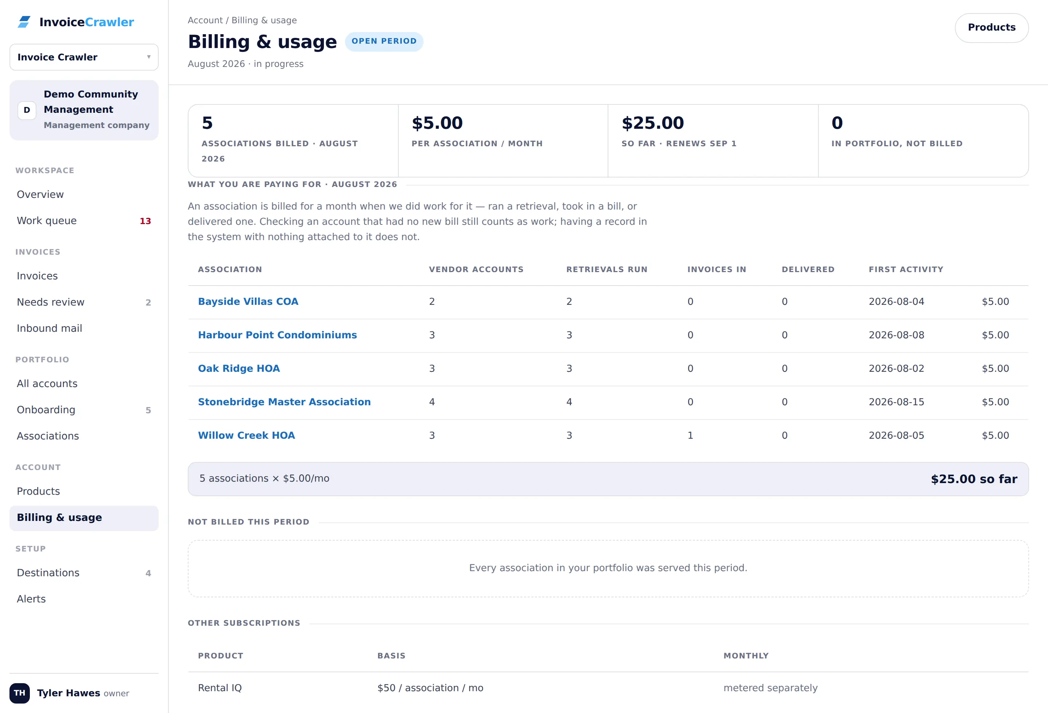Click the Work queue count badge 13
The height and width of the screenshot is (713, 1048).
click(x=145, y=221)
